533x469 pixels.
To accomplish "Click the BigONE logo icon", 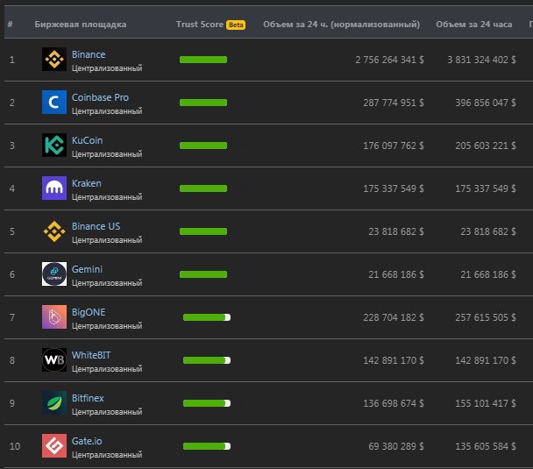I will point(54,316).
